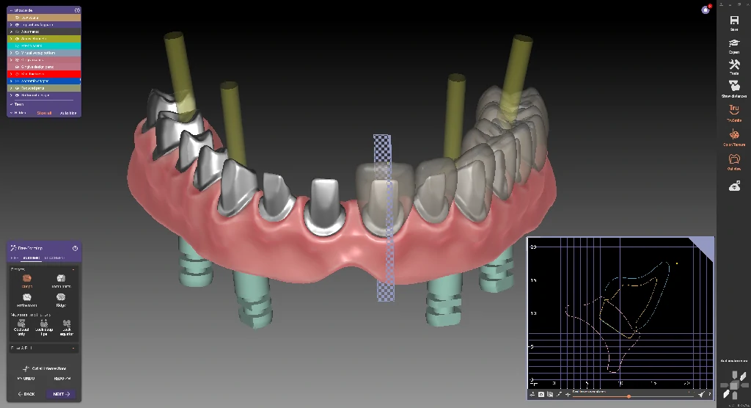Switch to the Free tab in Free-forming

[x=14, y=258]
